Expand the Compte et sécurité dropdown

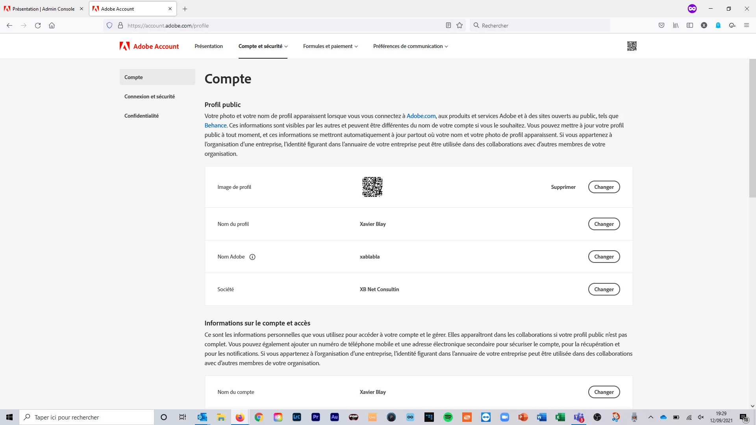263,46
